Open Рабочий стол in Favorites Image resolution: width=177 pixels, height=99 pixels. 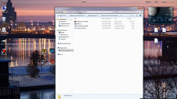point(64,26)
